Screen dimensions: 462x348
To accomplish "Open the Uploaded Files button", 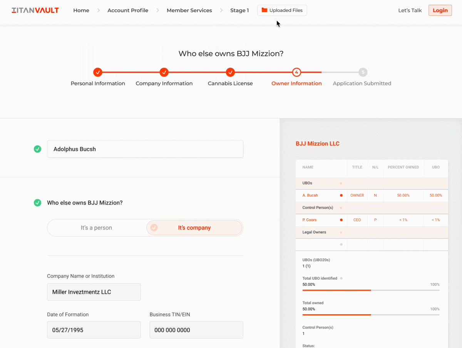I will (282, 10).
